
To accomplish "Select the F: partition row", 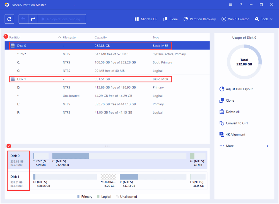I will (x=107, y=112).
